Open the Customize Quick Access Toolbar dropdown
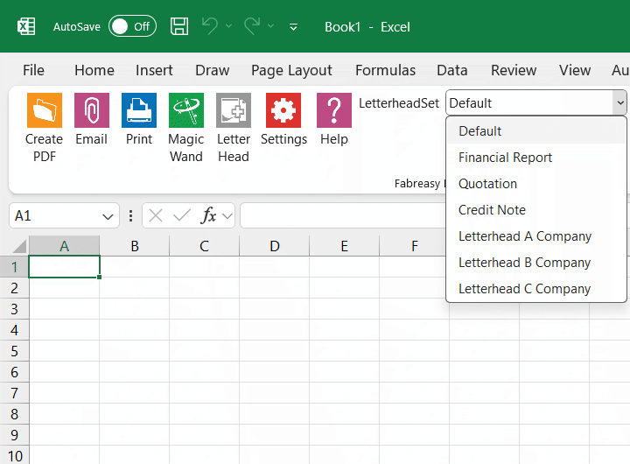The image size is (630, 464). coord(293,27)
